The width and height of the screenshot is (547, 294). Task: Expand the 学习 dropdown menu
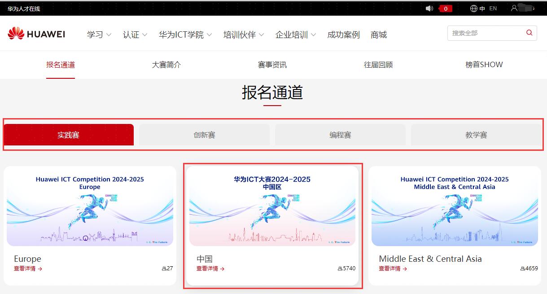pyautogui.click(x=99, y=35)
